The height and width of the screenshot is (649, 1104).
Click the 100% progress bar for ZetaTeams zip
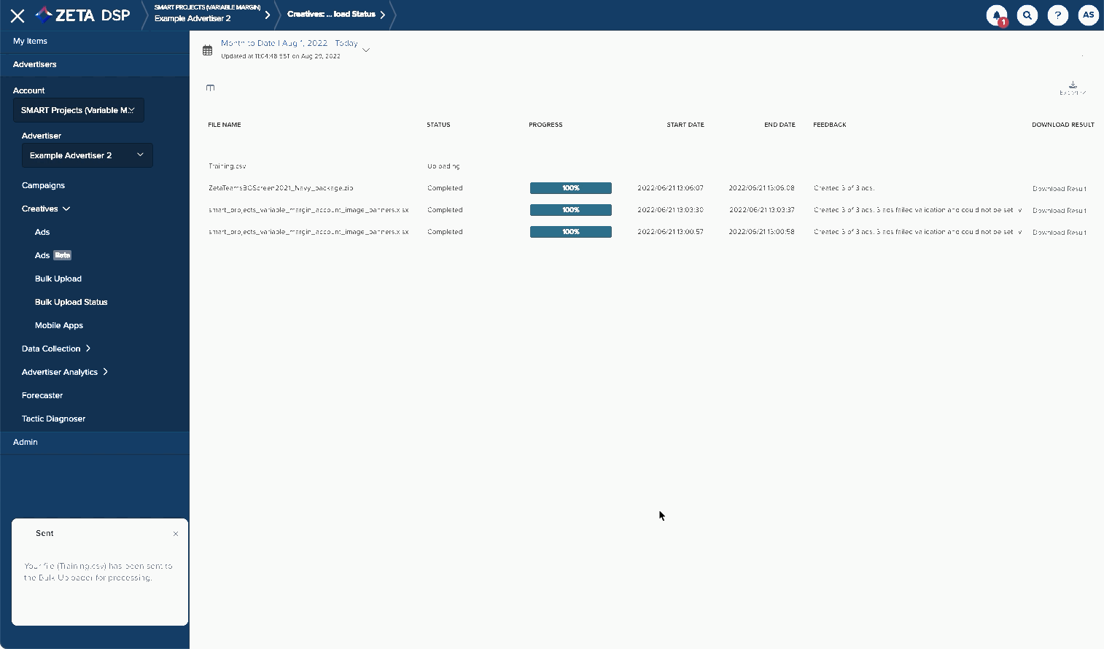click(570, 188)
